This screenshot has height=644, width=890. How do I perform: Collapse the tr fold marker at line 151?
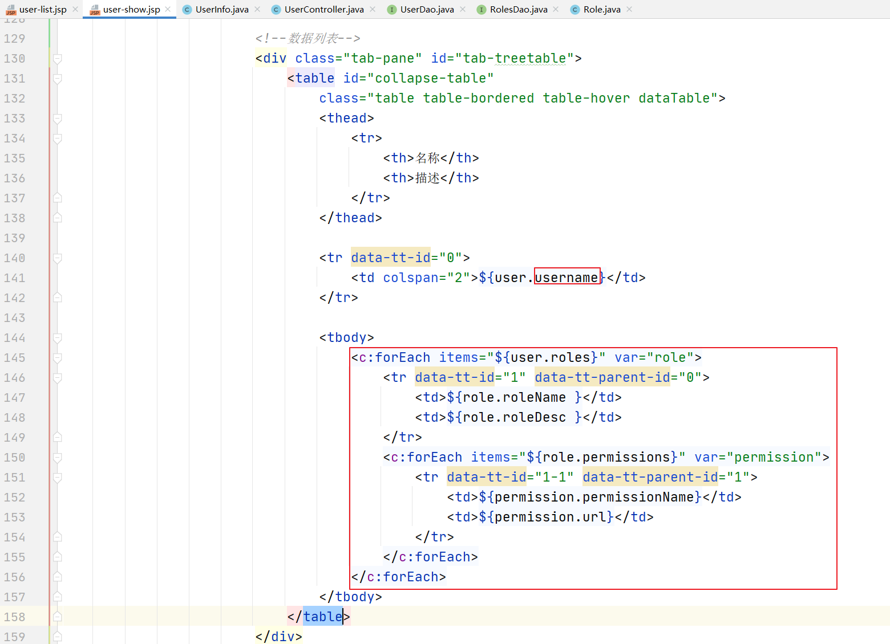coord(58,478)
